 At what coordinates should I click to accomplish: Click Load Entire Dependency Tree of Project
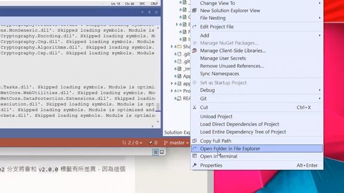(x=257, y=132)
